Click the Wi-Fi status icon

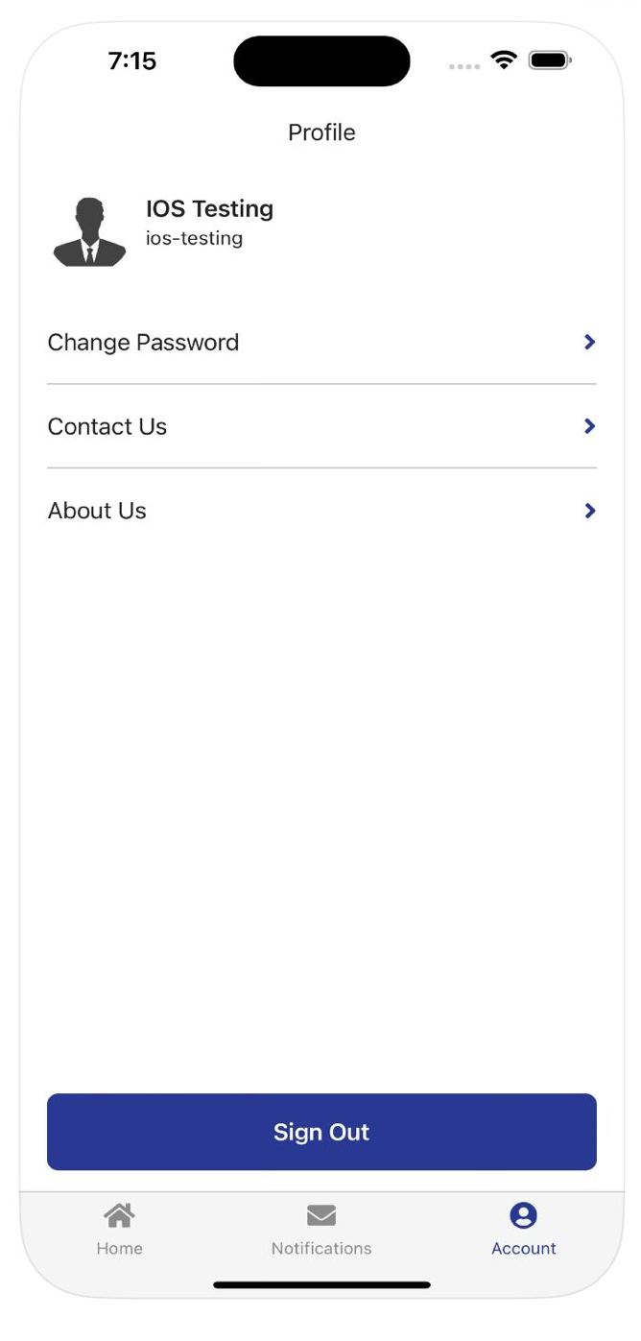point(503,60)
